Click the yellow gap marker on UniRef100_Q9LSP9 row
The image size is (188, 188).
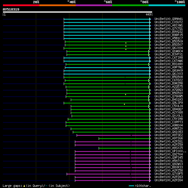tap(124, 104)
